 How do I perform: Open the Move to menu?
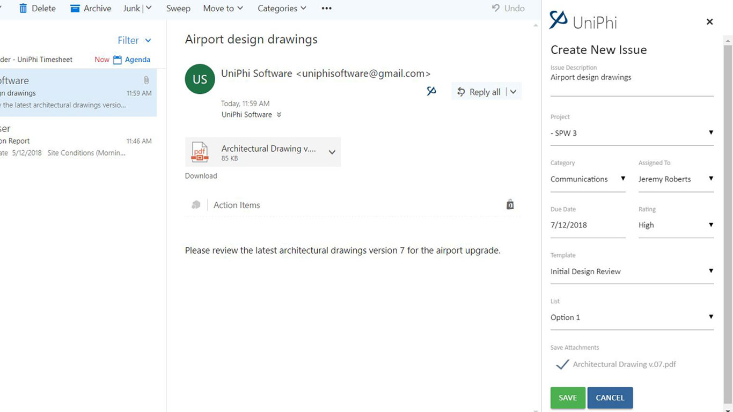(x=223, y=8)
